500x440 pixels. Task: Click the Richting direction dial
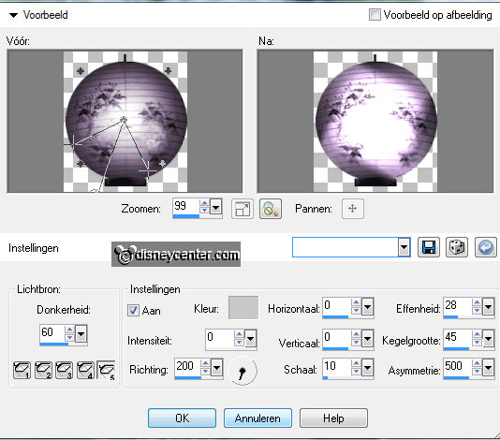[x=243, y=371]
